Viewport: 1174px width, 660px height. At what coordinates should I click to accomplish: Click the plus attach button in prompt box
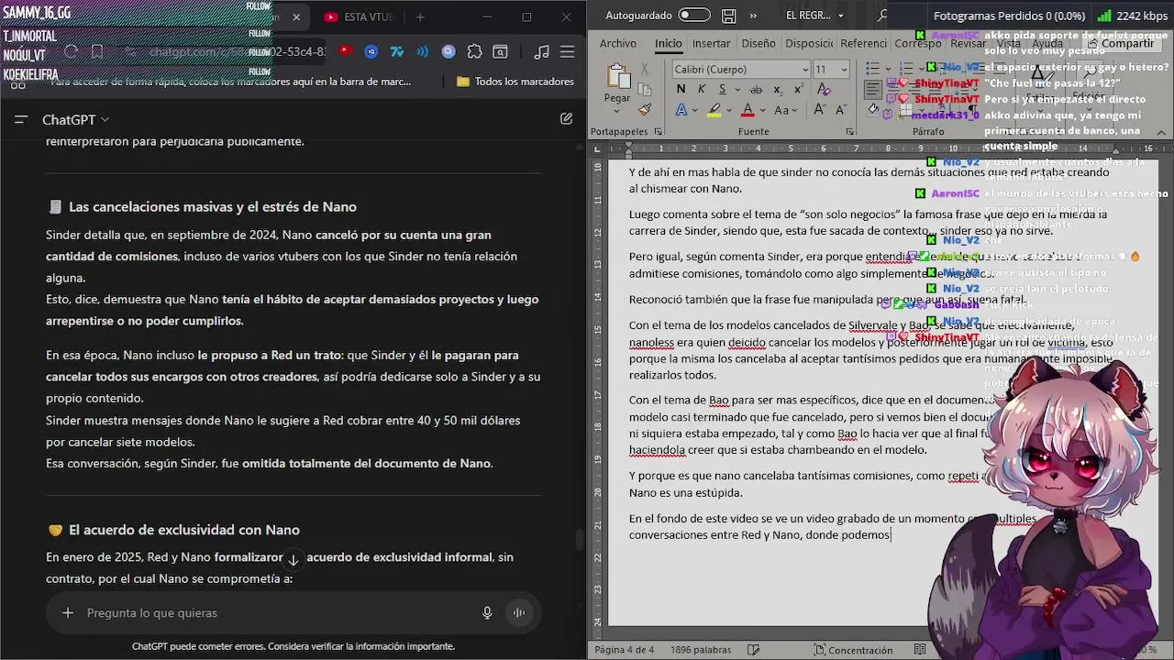[x=68, y=612]
